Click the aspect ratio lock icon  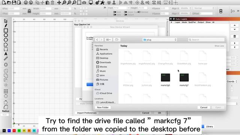(x=29, y=11)
